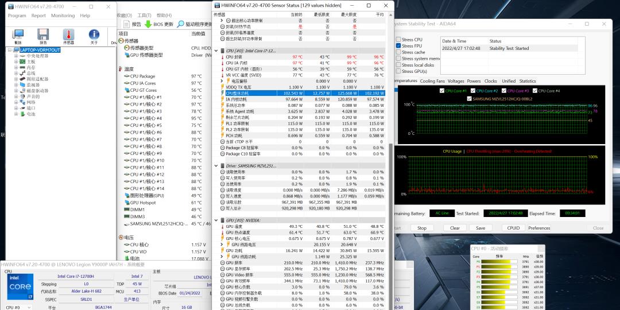Screen dimensions: 620x310
Task: Switch to the Cooling Fans tab
Action: tap(432, 81)
